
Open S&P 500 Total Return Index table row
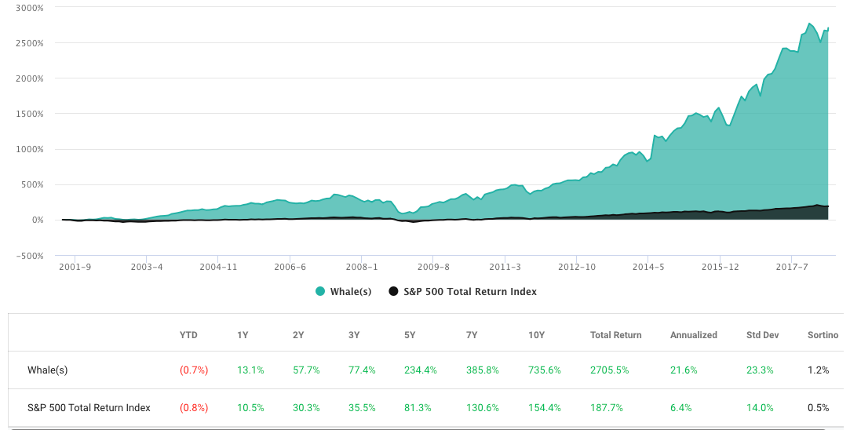89,408
